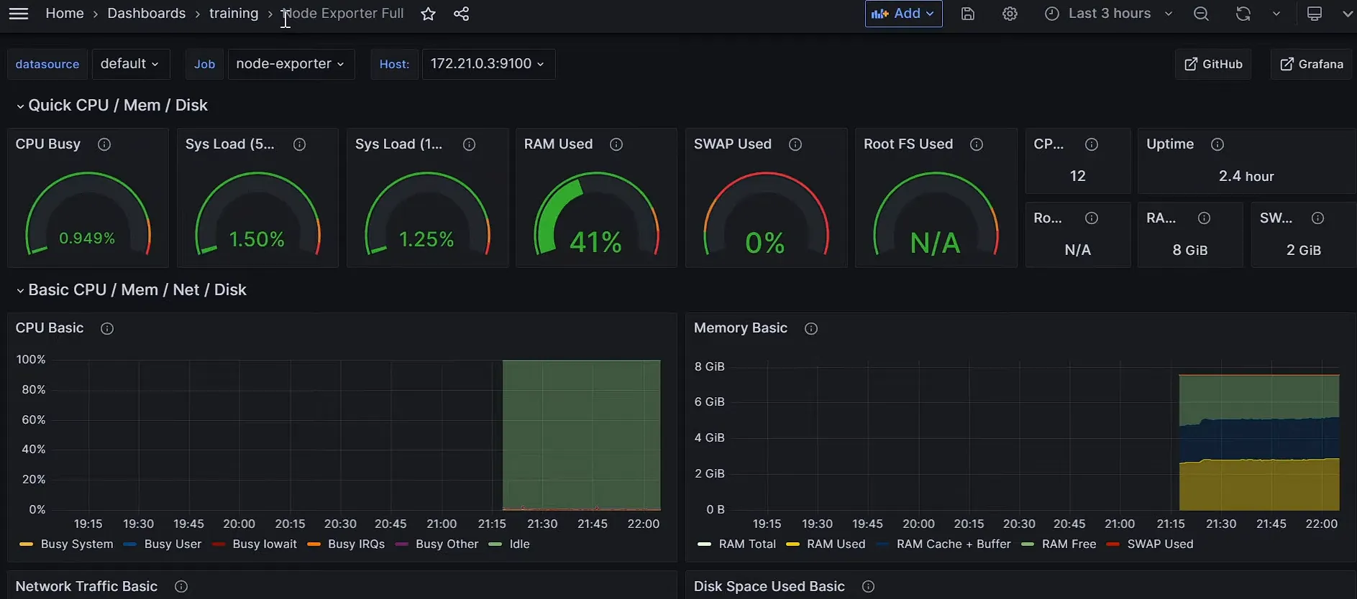Show info for SWAP Used panel
The height and width of the screenshot is (599, 1357).
795,144
